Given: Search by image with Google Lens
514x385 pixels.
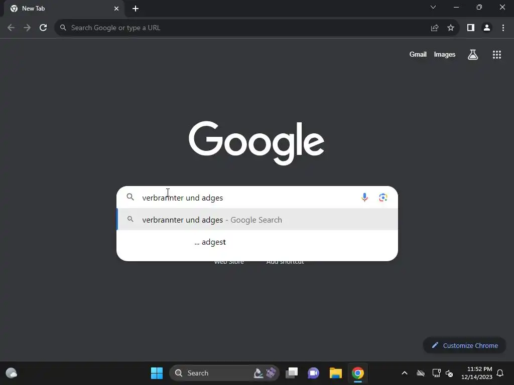Looking at the screenshot, I should pyautogui.click(x=383, y=198).
